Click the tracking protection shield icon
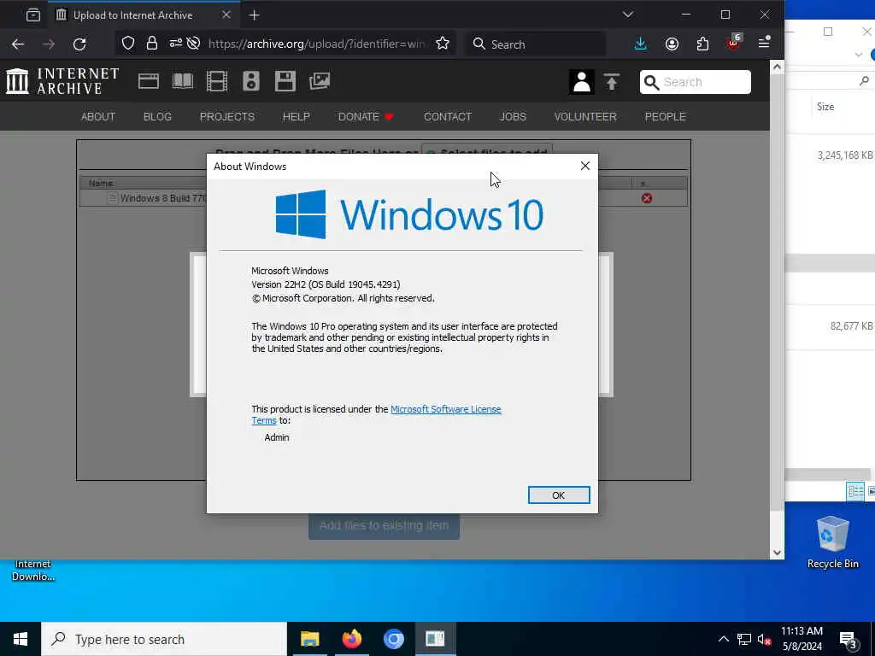This screenshot has height=656, width=875. 128,44
